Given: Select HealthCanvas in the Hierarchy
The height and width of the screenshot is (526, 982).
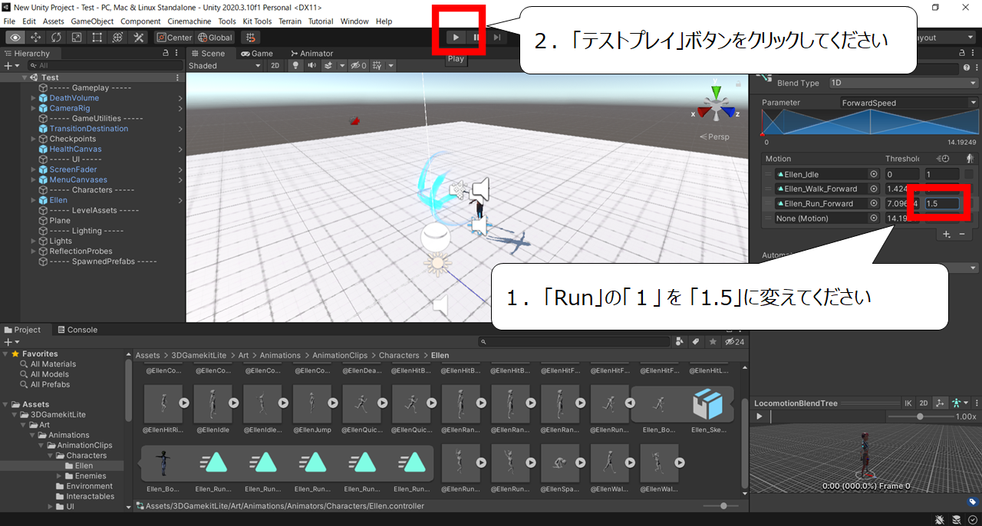Looking at the screenshot, I should click(x=75, y=149).
